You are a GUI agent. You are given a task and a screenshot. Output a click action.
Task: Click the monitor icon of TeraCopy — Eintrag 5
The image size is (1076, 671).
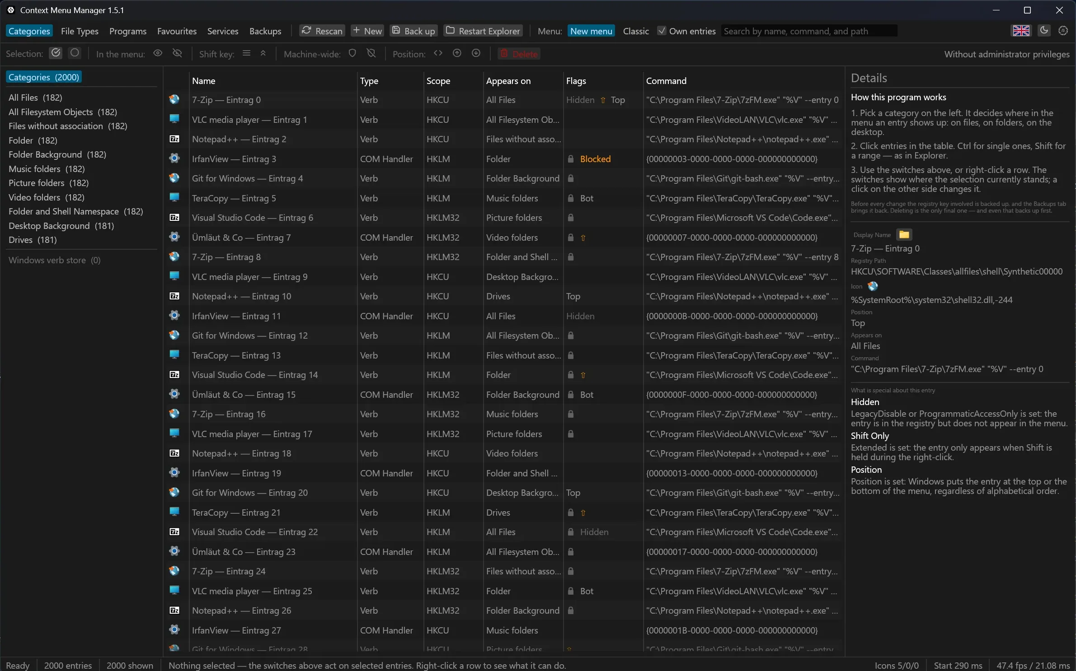coord(174,198)
